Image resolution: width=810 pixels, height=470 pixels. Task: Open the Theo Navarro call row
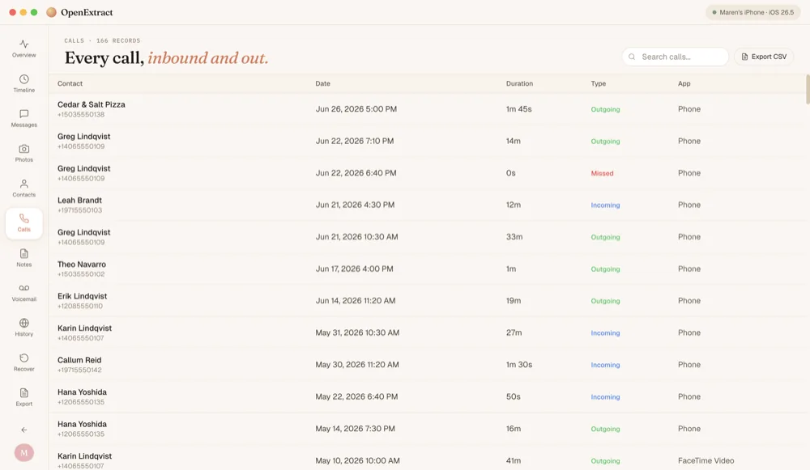pos(427,269)
